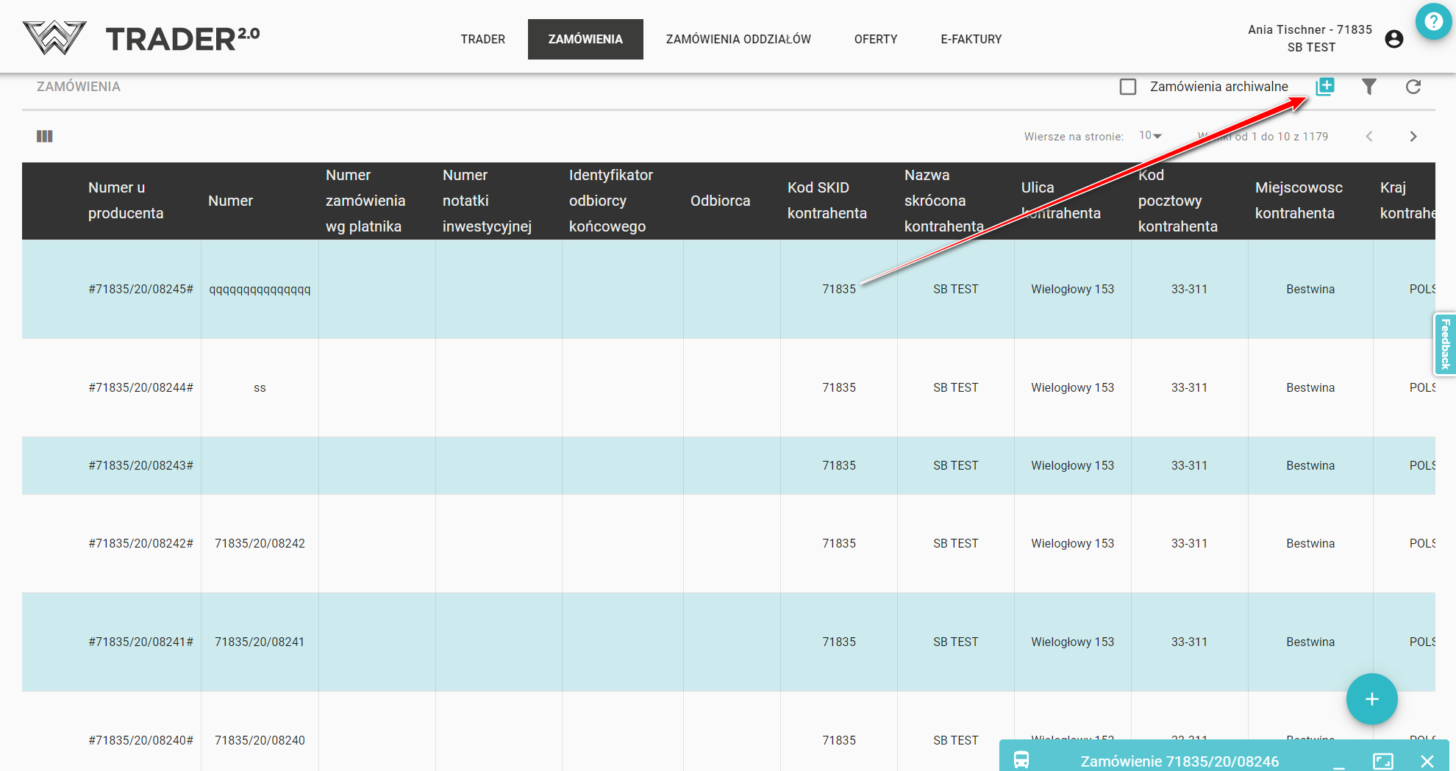Open the Oferty tab
Image resolution: width=1456 pixels, height=771 pixels.
[875, 39]
